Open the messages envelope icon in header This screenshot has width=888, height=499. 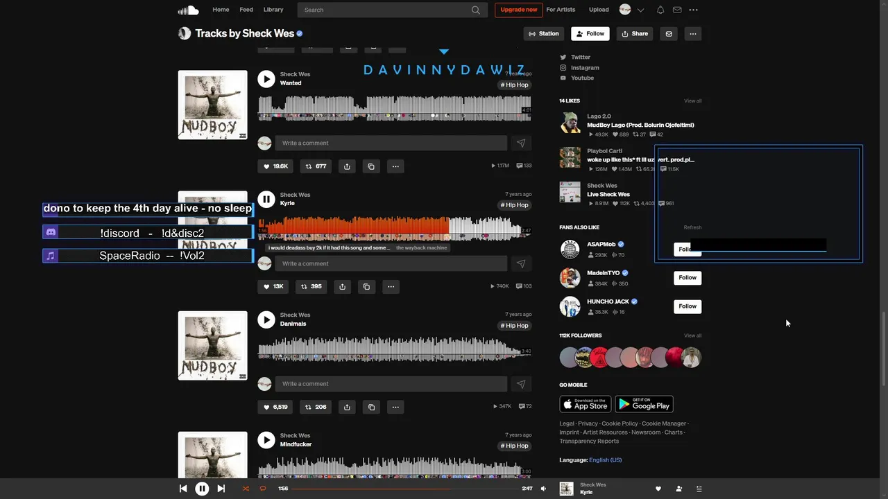[x=677, y=10]
